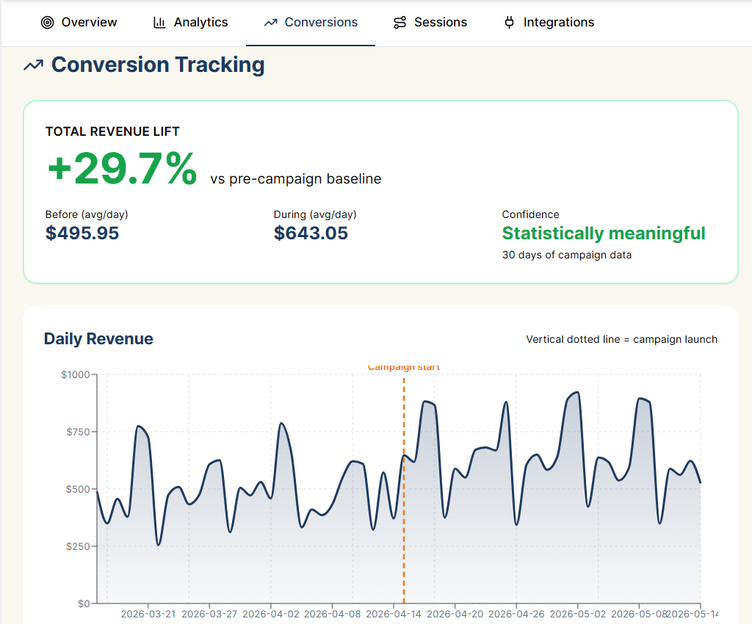Click the 2026-04-02 x-axis date
752x624 pixels.
271,614
